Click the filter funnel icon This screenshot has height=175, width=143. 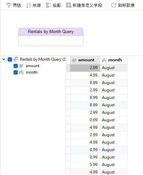pos(9,5)
